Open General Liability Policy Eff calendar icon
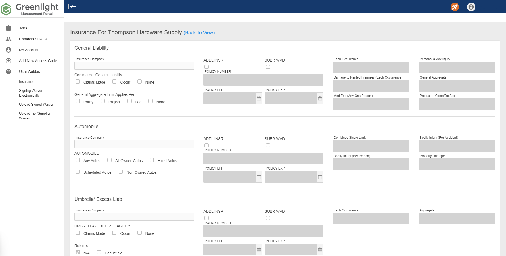 [259, 98]
